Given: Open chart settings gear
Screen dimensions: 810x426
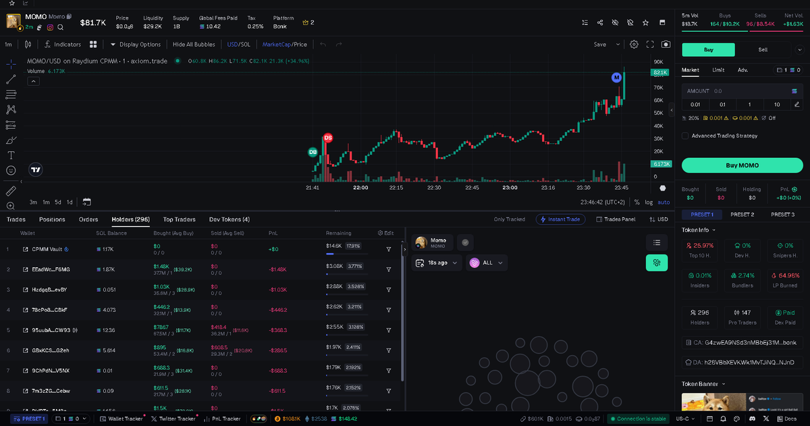Looking at the screenshot, I should [x=634, y=45].
